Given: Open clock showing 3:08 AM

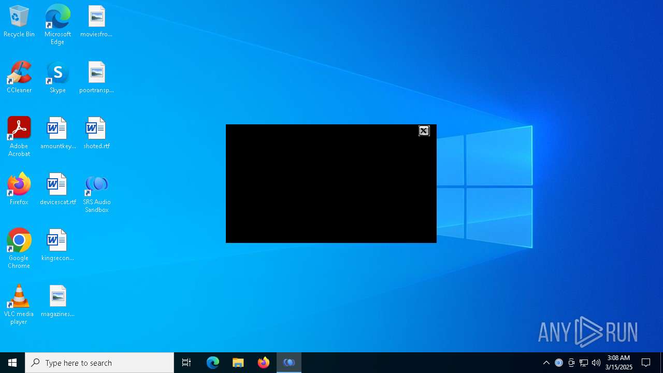Looking at the screenshot, I should tap(618, 363).
